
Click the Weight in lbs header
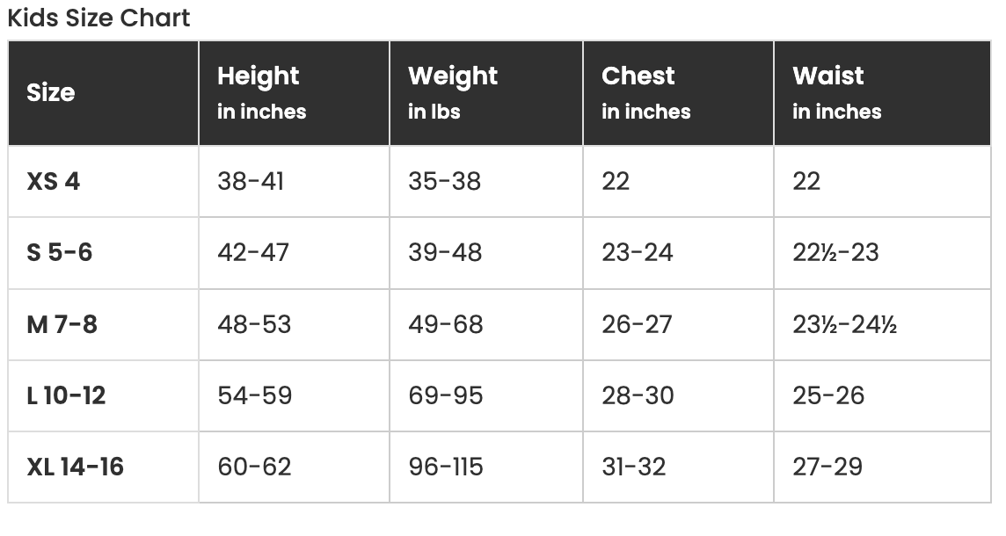coord(453,92)
